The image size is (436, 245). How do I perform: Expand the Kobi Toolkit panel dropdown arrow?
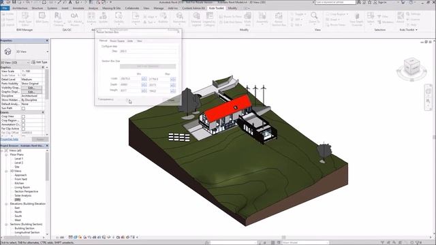pyautogui.click(x=416, y=30)
